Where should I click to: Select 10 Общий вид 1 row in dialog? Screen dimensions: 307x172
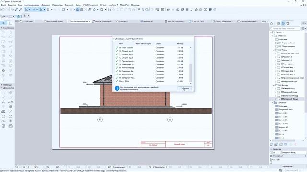coord(152,51)
